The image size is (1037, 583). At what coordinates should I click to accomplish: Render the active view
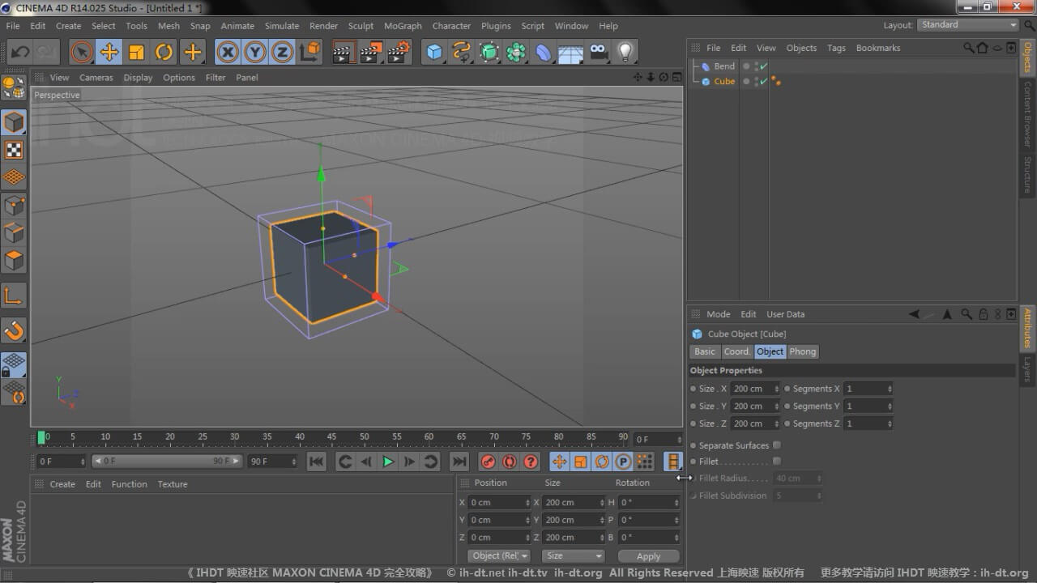[x=344, y=53]
